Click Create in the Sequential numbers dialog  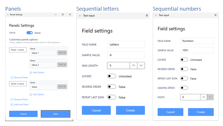201,112
